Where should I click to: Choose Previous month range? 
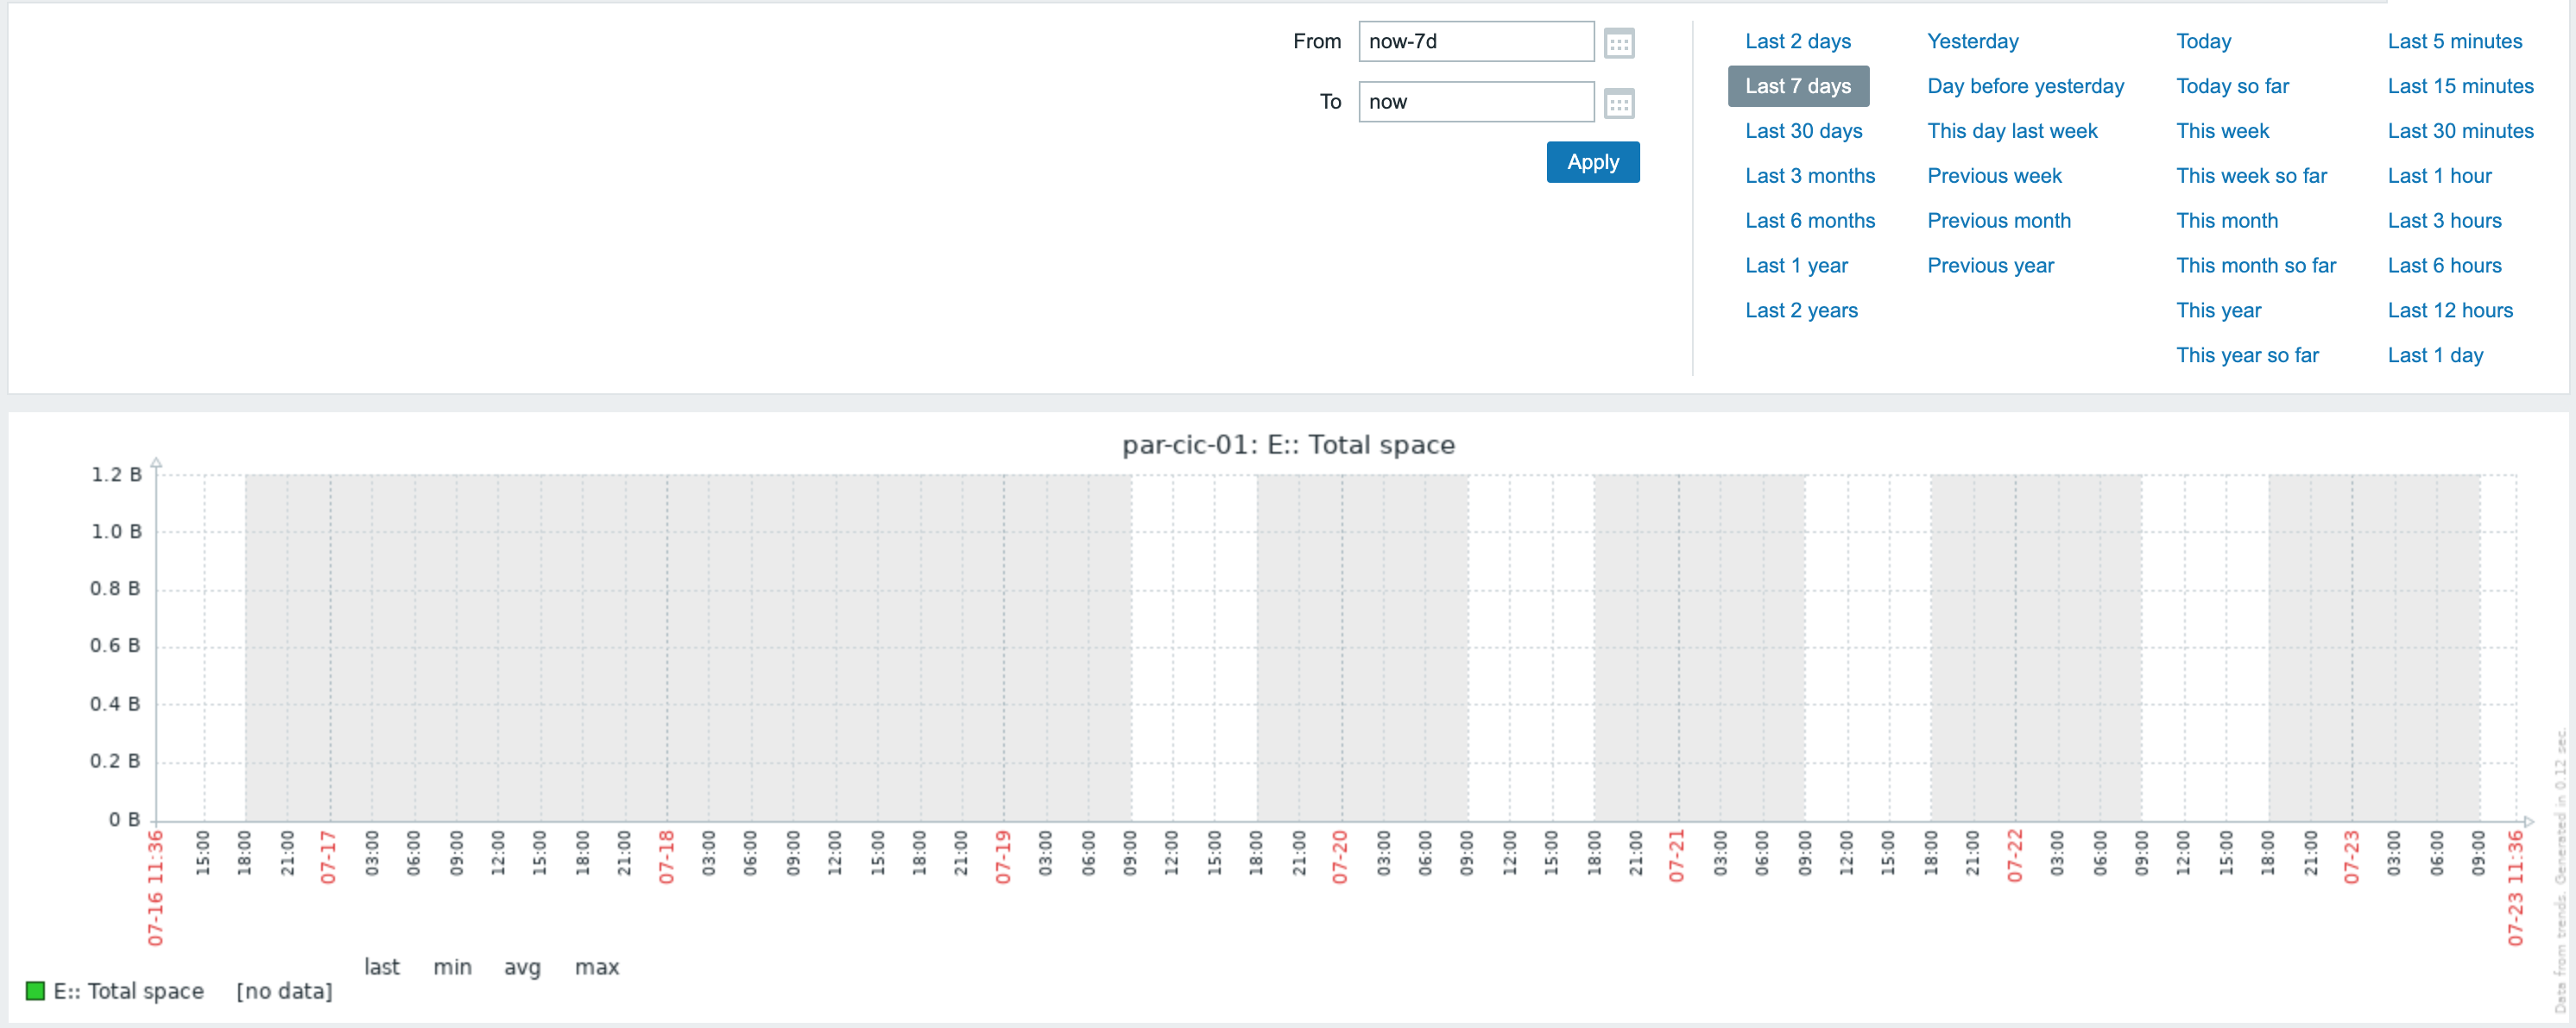tap(1999, 221)
